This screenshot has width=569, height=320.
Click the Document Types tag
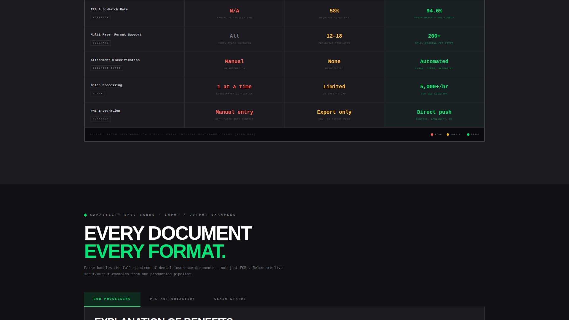(x=107, y=68)
